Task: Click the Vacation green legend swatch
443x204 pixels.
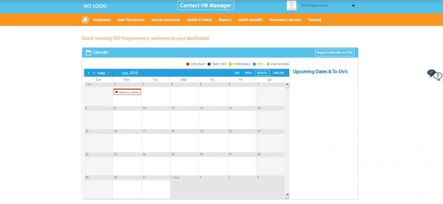Action: click(268, 64)
